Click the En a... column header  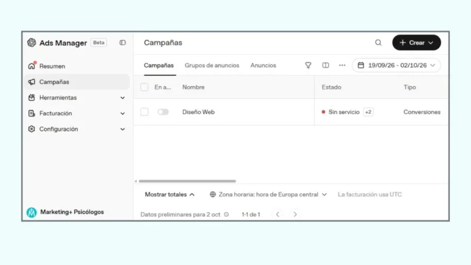pyautogui.click(x=162, y=87)
